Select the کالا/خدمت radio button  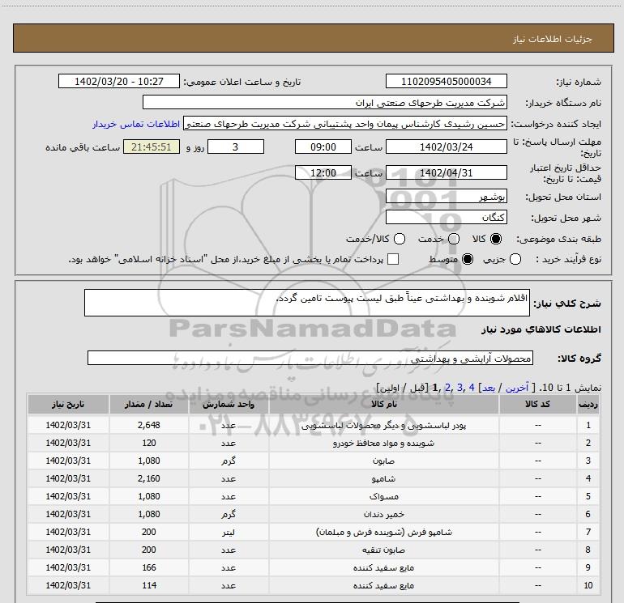coord(400,239)
